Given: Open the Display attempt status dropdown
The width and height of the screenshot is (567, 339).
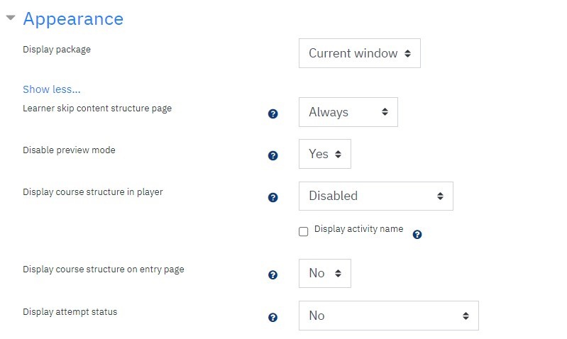Looking at the screenshot, I should (389, 316).
